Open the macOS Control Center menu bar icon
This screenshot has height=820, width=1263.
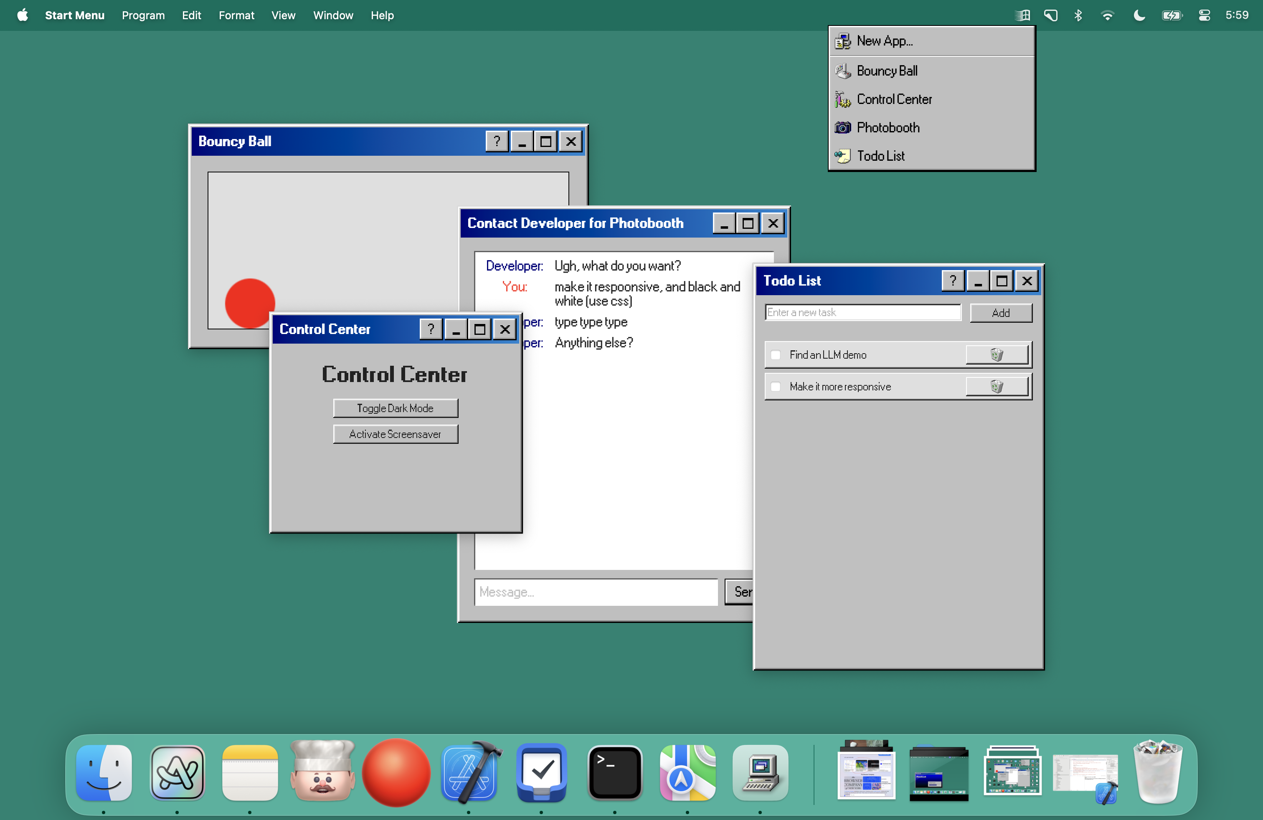pyautogui.click(x=1204, y=15)
